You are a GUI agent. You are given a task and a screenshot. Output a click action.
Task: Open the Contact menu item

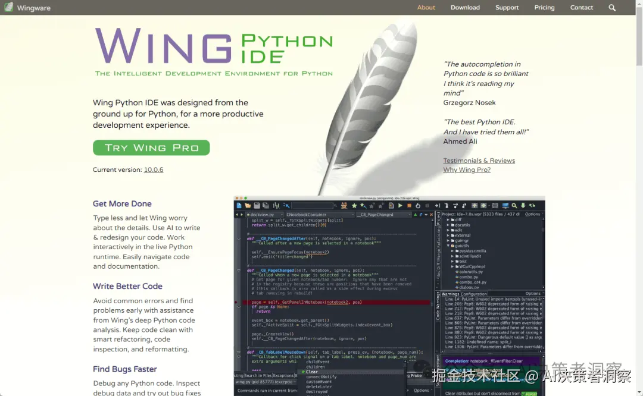582,7
